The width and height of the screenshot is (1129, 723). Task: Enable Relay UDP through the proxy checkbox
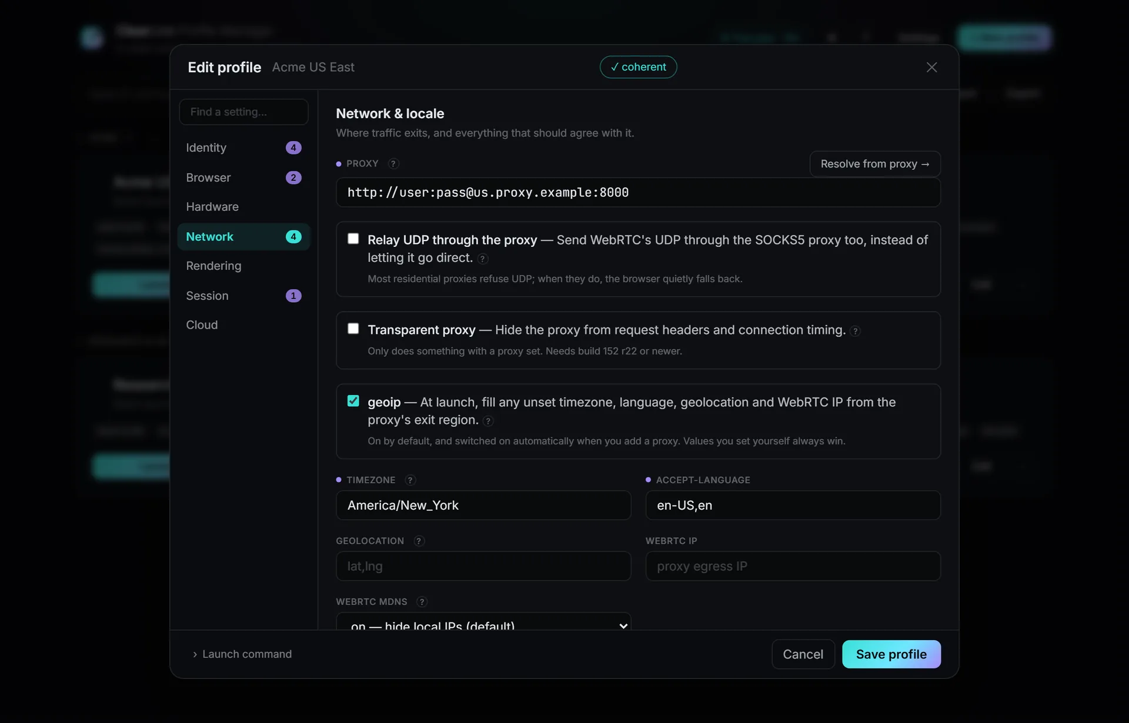[353, 239]
